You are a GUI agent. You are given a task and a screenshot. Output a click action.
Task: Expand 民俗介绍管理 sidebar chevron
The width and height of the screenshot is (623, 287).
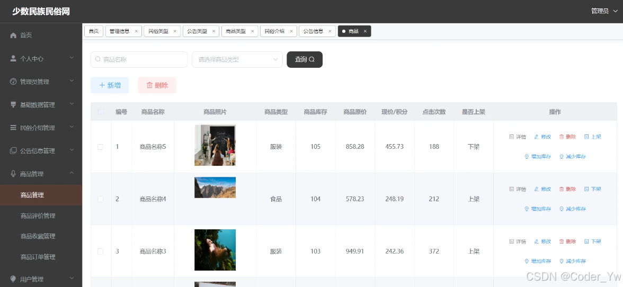point(72,127)
